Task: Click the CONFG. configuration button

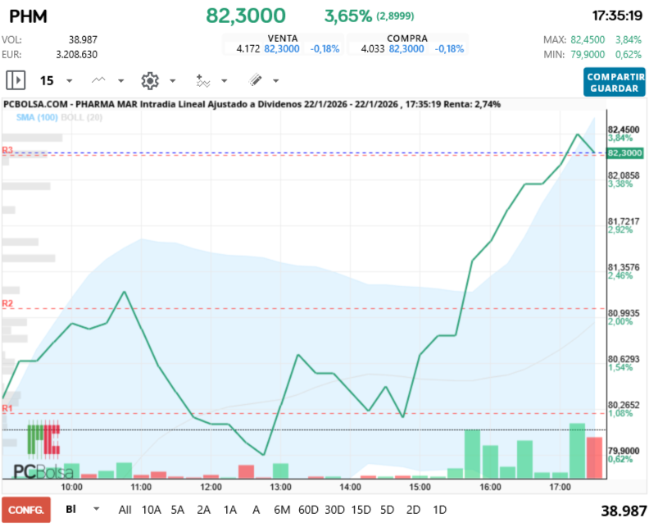Action: (26, 510)
